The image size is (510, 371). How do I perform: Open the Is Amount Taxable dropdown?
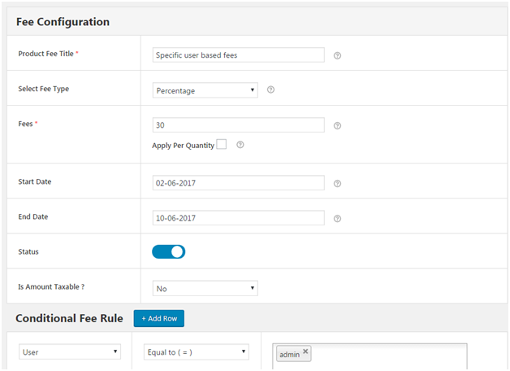205,288
